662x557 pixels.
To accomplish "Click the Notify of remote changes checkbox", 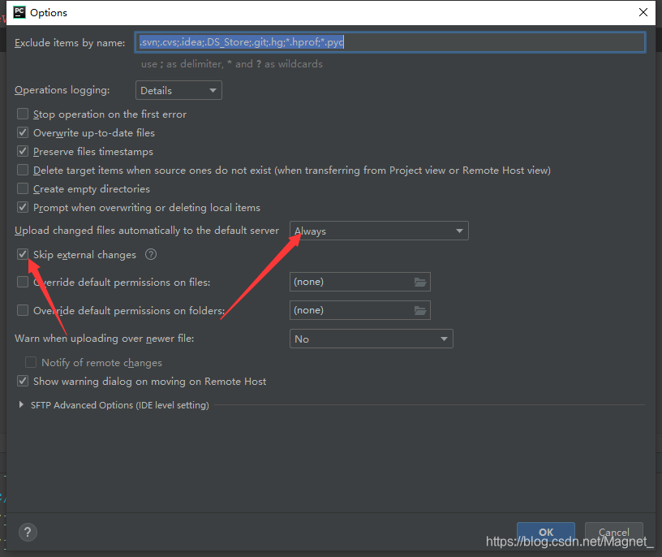I will pyautogui.click(x=31, y=363).
